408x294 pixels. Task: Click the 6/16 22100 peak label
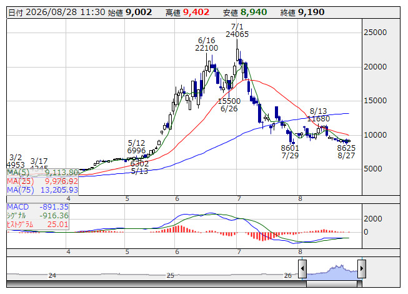click(207, 44)
